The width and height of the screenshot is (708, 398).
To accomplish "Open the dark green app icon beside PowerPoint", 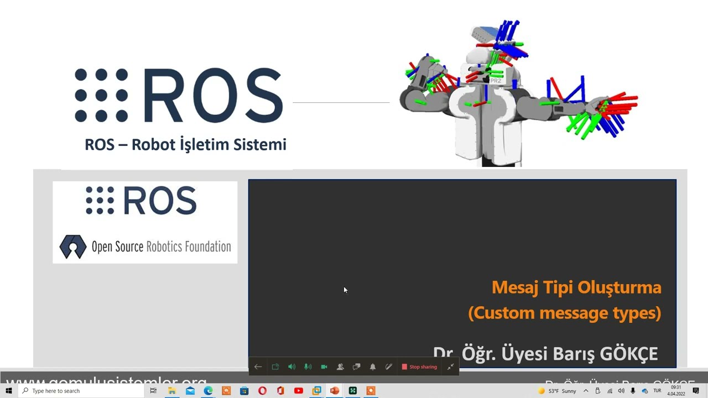I will point(352,391).
